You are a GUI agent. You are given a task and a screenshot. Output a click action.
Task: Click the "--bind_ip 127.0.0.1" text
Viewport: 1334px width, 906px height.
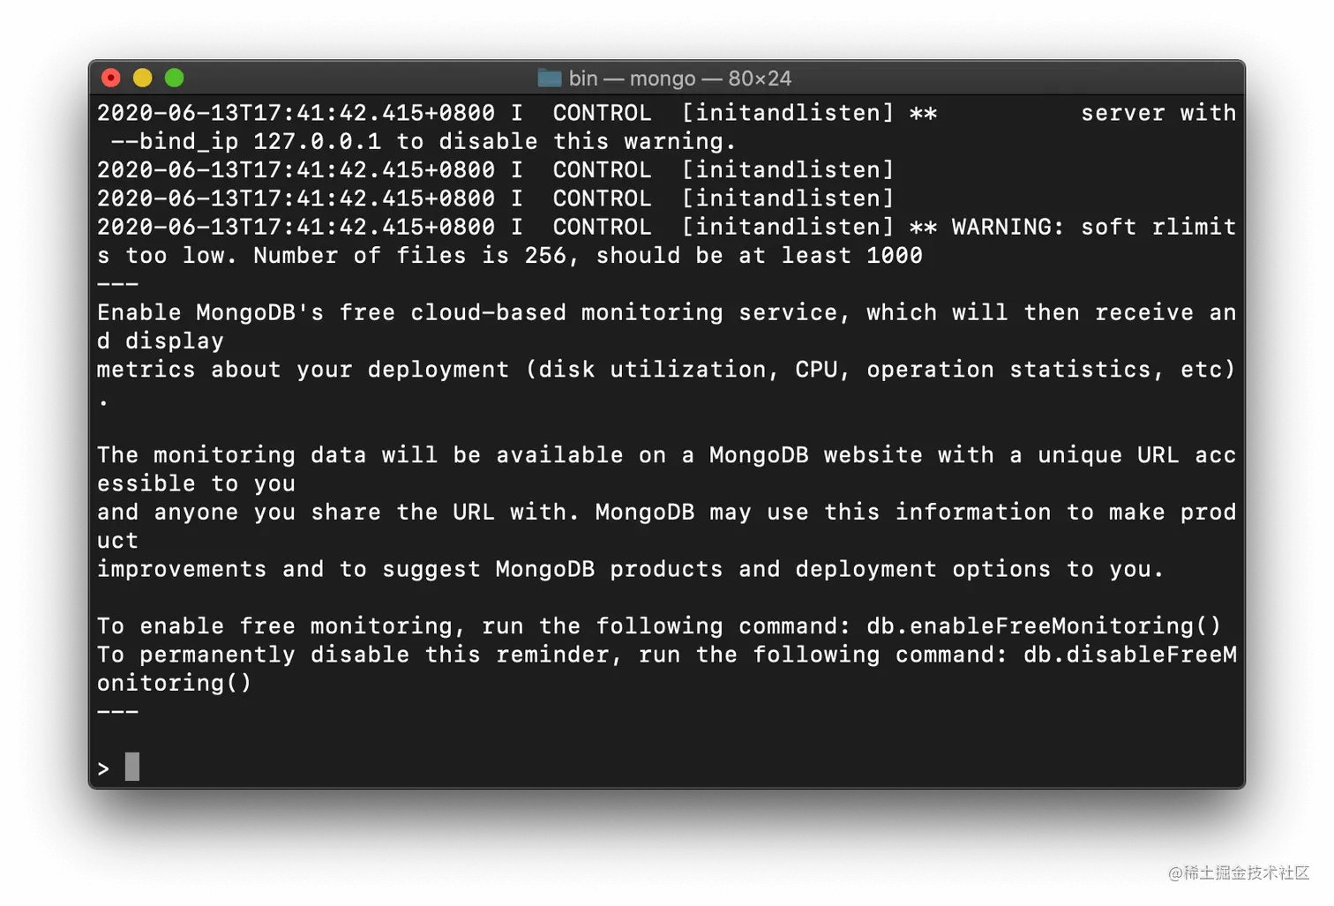click(x=246, y=141)
